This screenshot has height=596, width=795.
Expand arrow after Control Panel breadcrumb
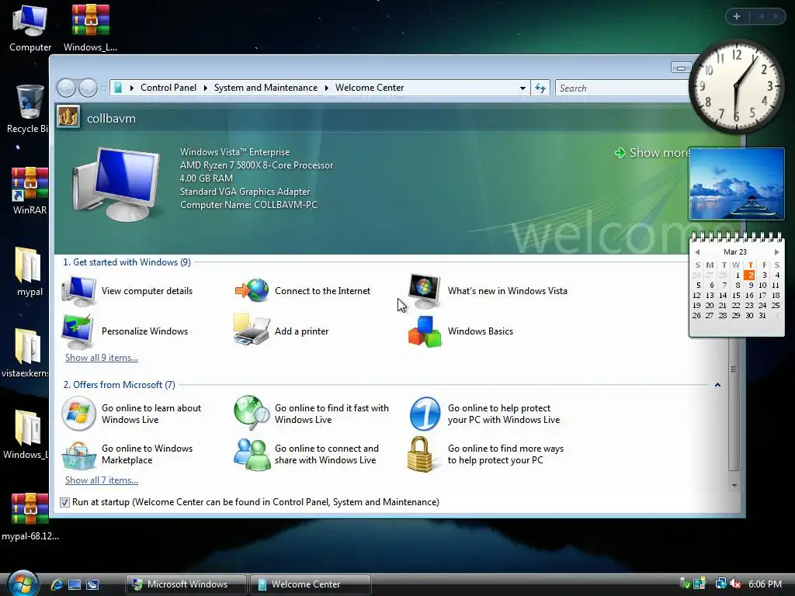click(x=205, y=88)
